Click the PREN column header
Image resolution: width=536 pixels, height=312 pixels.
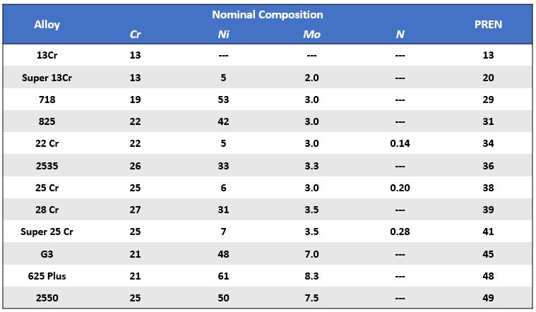click(x=488, y=25)
